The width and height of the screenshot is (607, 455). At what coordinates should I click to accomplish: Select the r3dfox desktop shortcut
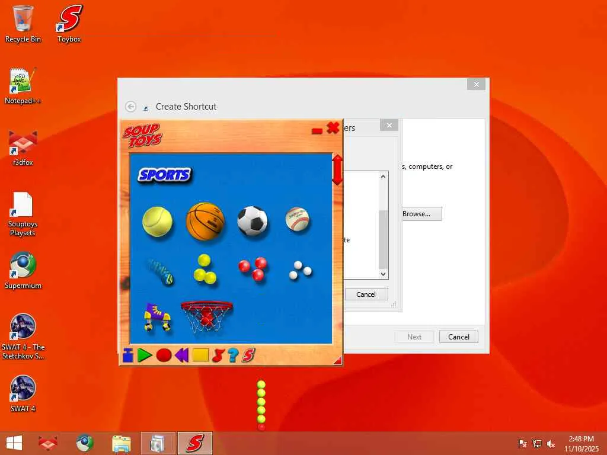click(23, 148)
